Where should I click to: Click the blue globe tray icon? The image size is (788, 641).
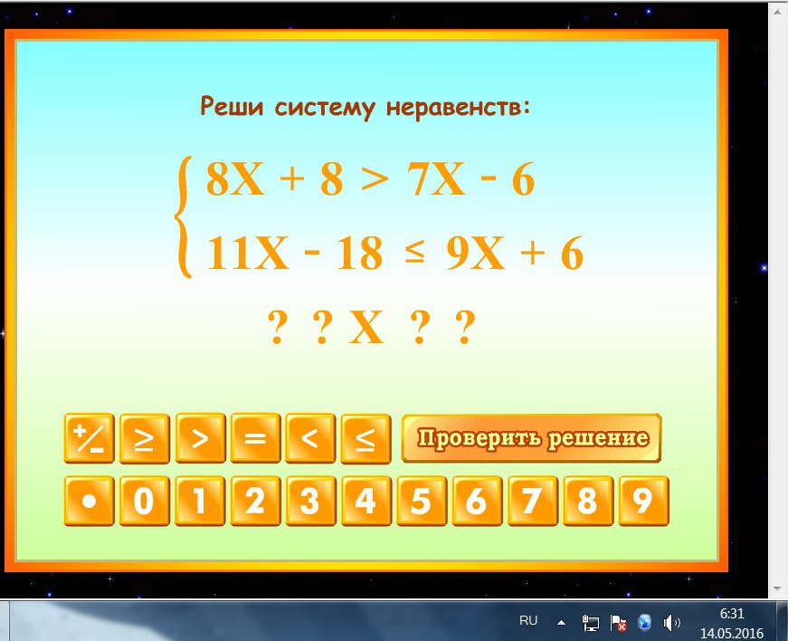[x=644, y=622]
